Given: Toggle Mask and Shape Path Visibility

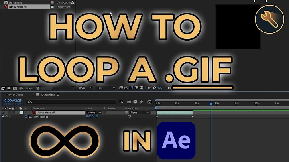Looking at the screenshot, I should coord(131,88).
